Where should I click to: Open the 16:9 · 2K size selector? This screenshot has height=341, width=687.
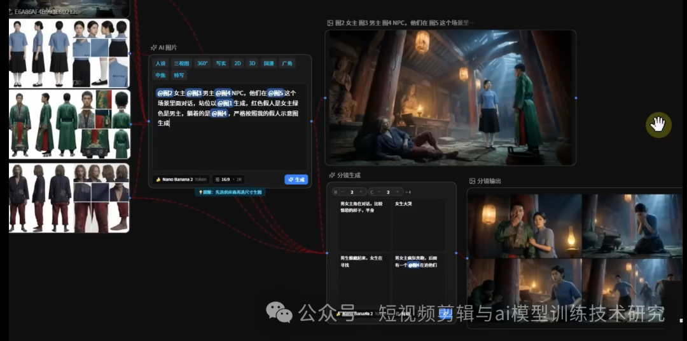click(228, 180)
